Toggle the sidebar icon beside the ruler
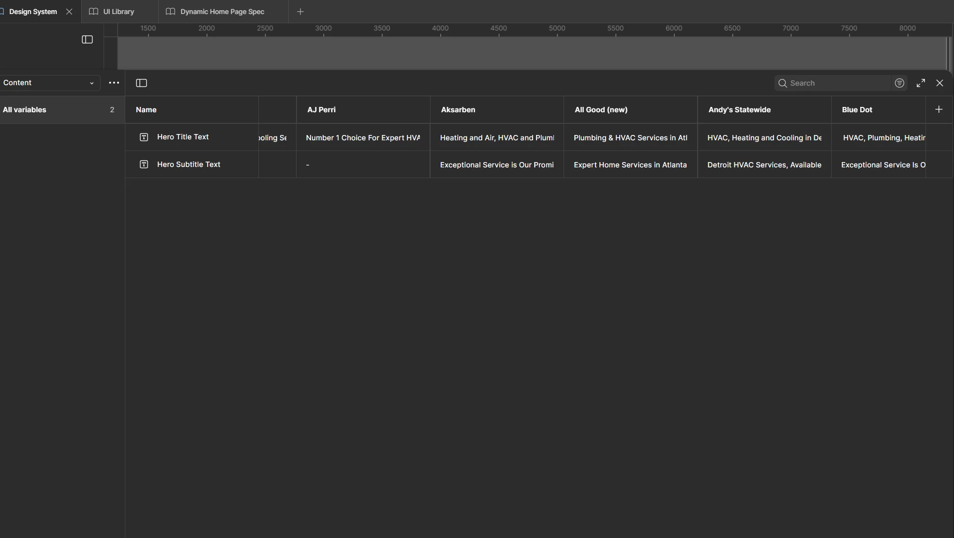This screenshot has width=954, height=538. pyautogui.click(x=87, y=40)
